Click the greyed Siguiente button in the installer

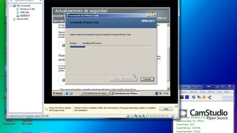pyautogui.click(x=130, y=79)
